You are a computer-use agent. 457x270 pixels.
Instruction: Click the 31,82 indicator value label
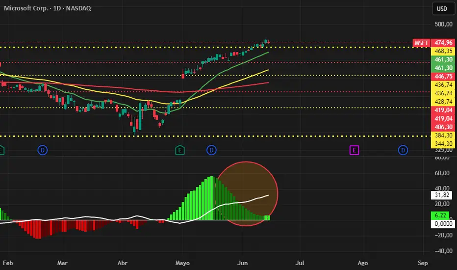click(x=441, y=195)
